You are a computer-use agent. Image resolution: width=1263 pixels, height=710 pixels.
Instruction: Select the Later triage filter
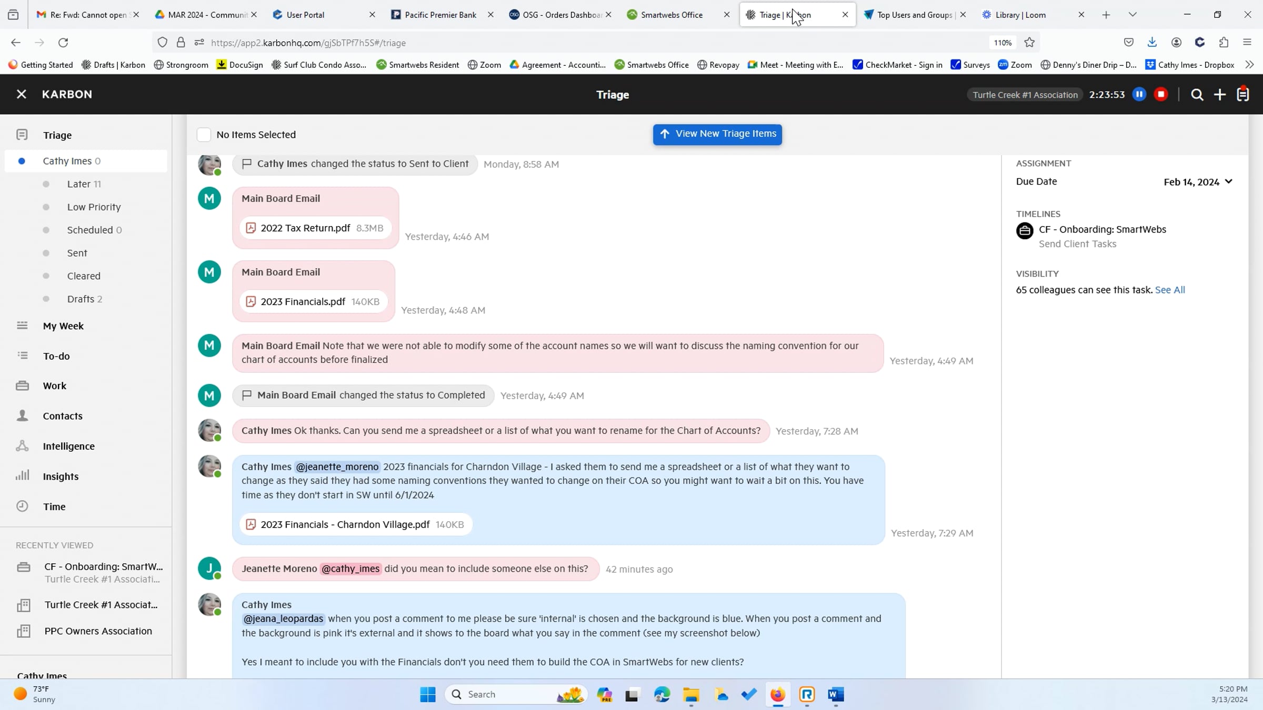pos(79,184)
